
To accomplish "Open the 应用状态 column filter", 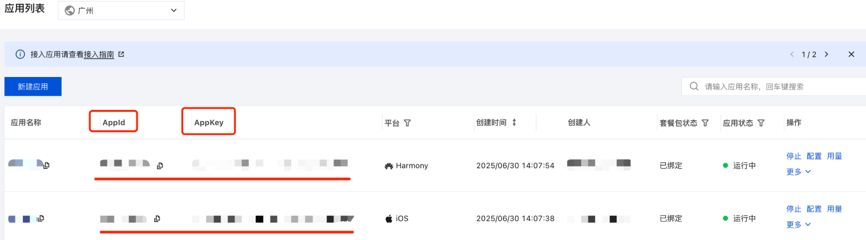I will coord(760,123).
